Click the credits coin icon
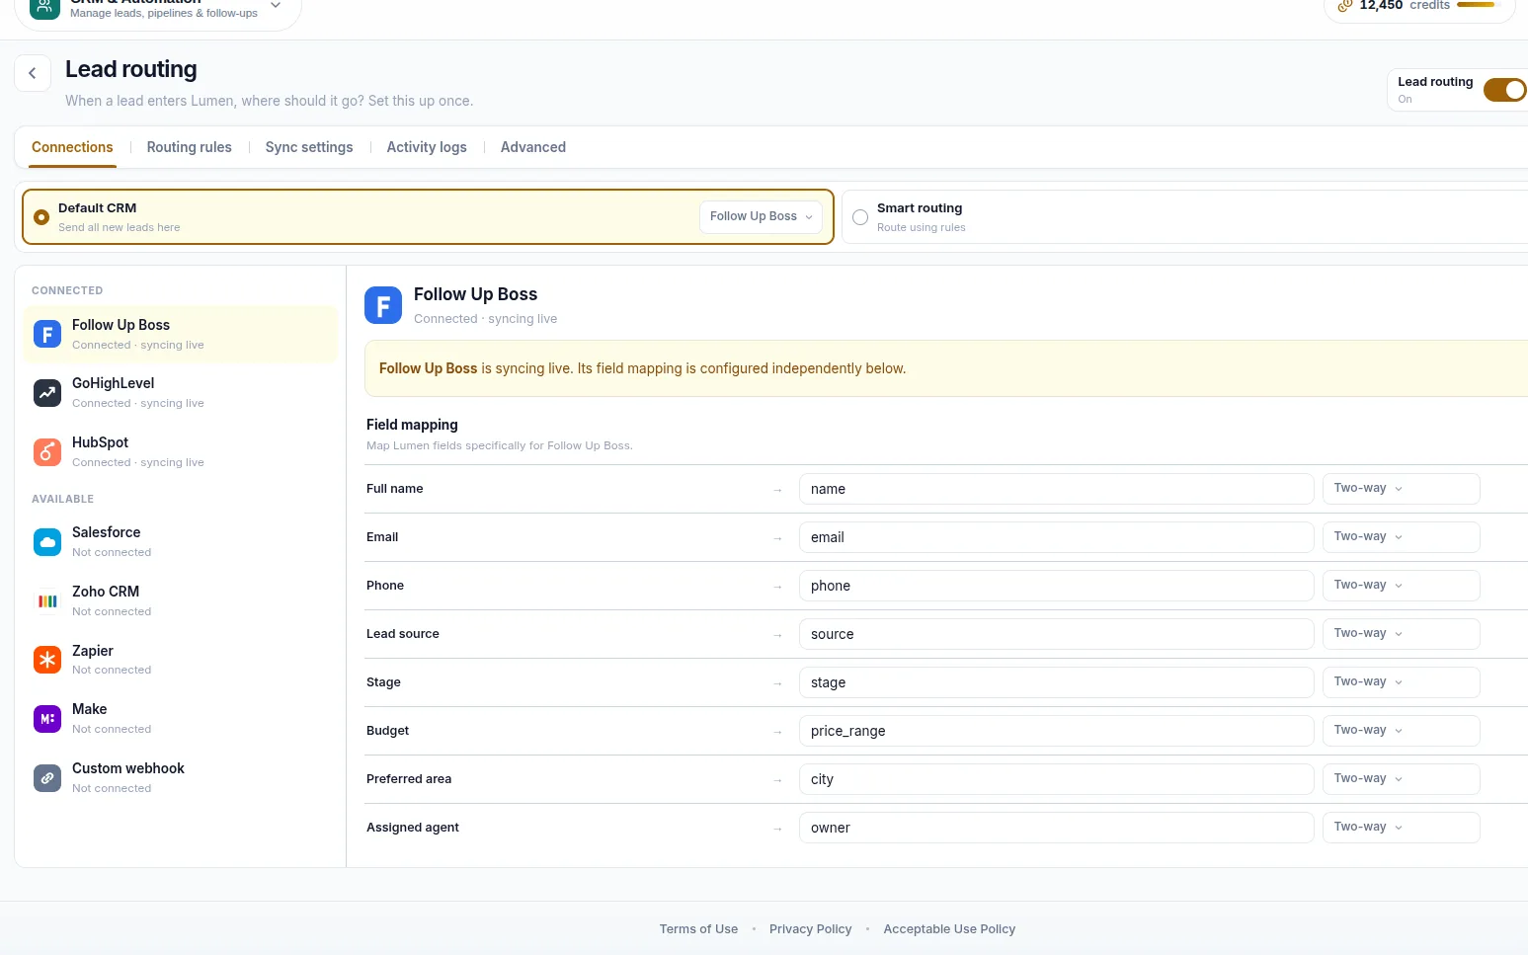The height and width of the screenshot is (955, 1528). 1344,6
